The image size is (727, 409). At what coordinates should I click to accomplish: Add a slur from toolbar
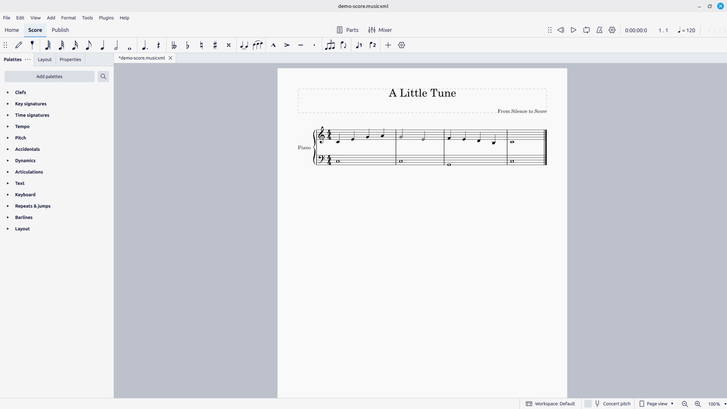(258, 45)
